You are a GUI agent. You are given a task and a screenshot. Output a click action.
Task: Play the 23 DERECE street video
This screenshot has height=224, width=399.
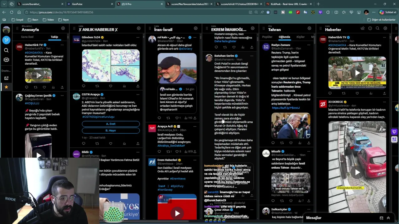click(357, 173)
